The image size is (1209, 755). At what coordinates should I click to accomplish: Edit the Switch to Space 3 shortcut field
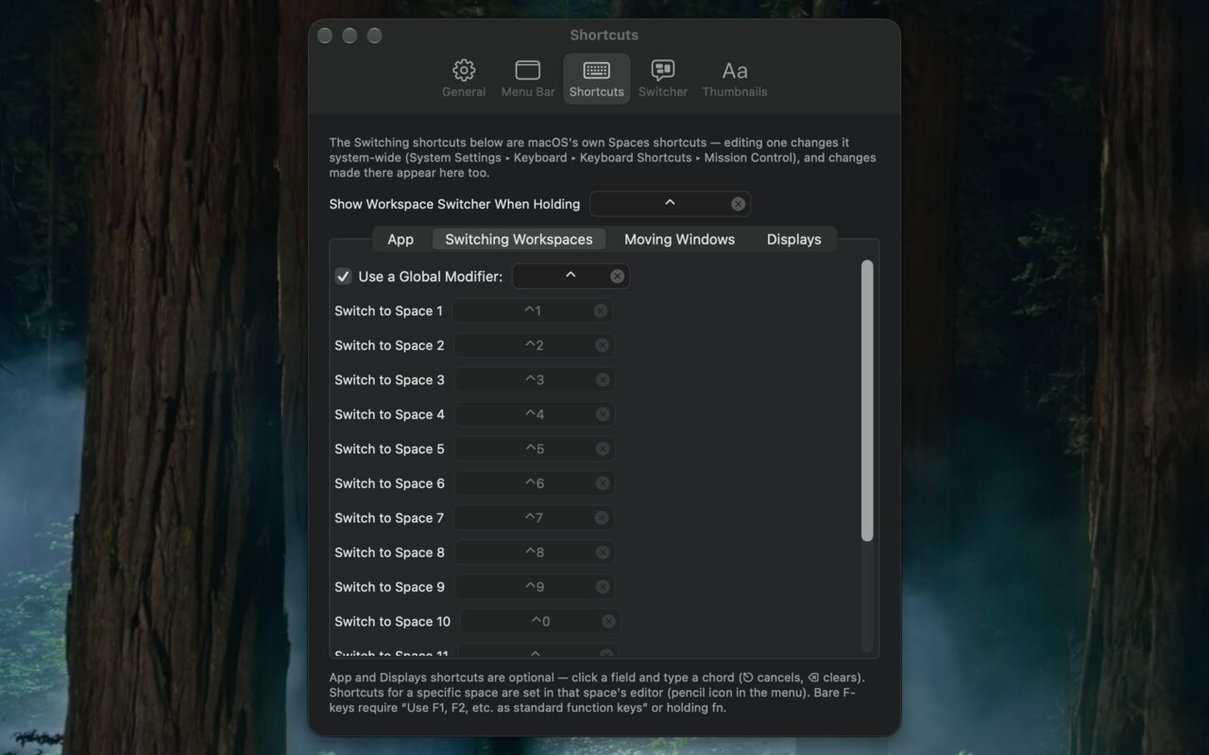pyautogui.click(x=535, y=379)
